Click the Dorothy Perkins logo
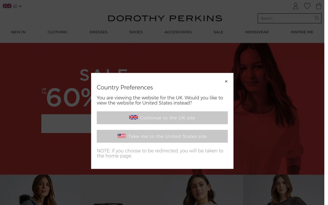Image resolution: width=328 pixels, height=205 pixels. 165,18
